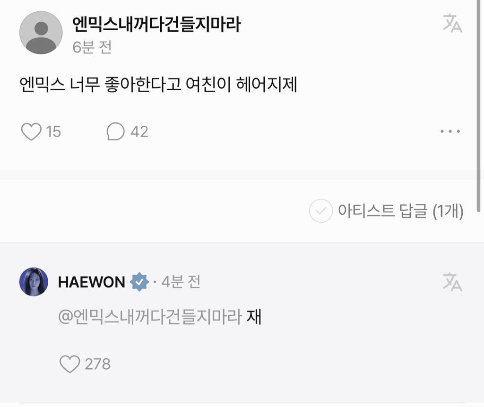Click the translate icon on the top post
Image resolution: width=484 pixels, height=407 pixels.
click(452, 23)
